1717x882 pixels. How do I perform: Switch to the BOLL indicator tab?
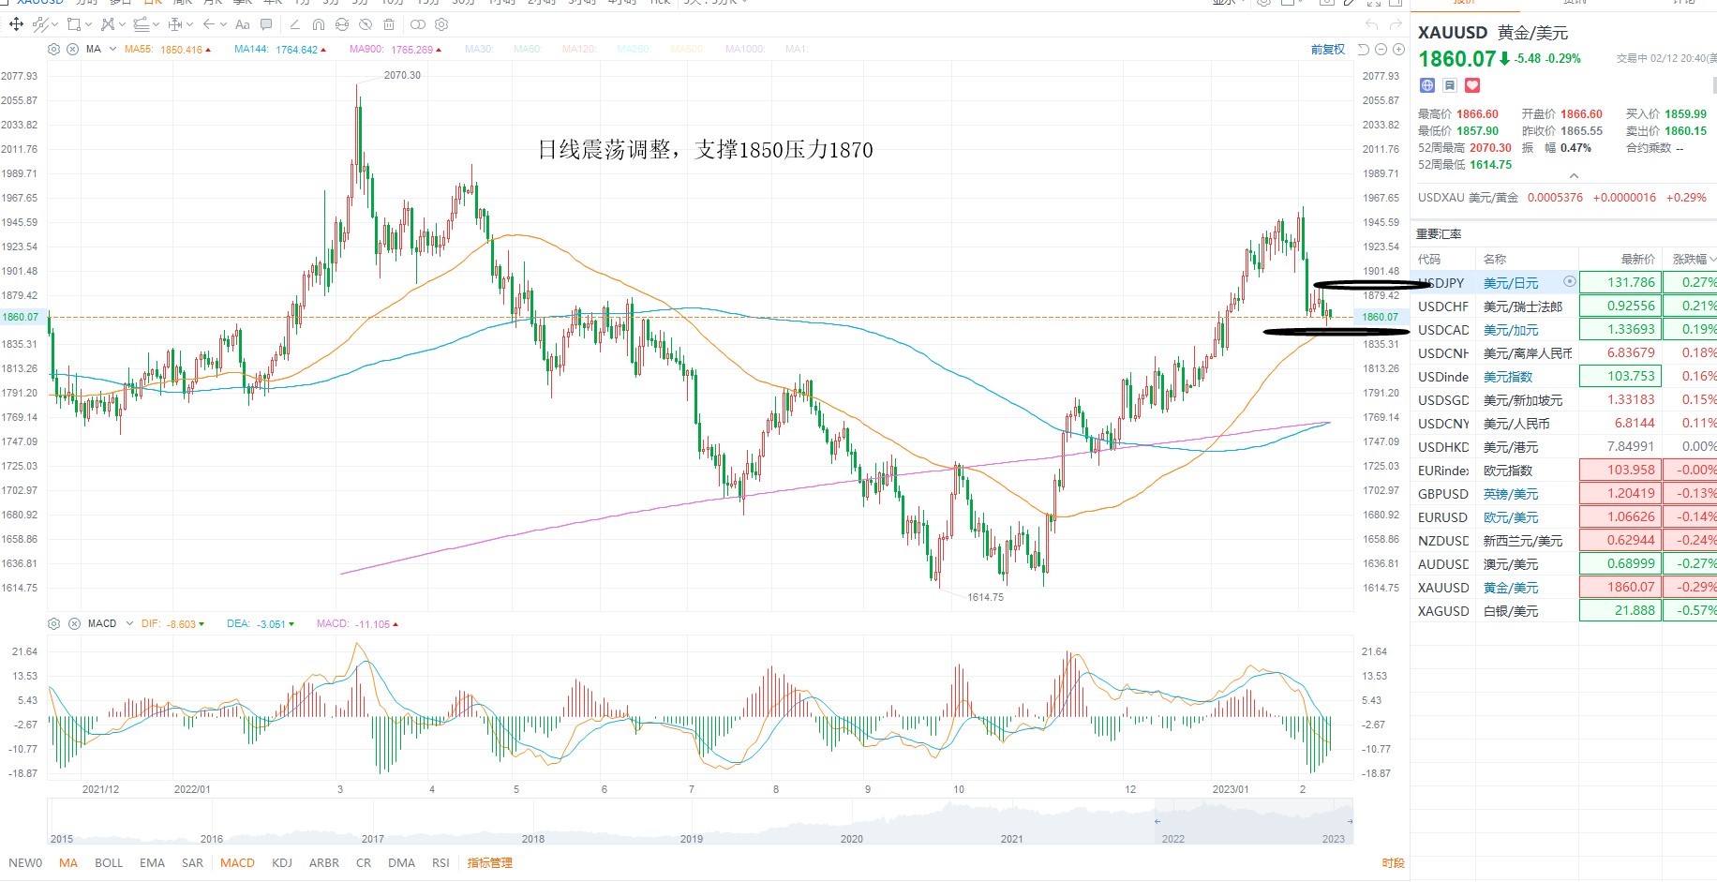click(x=109, y=862)
